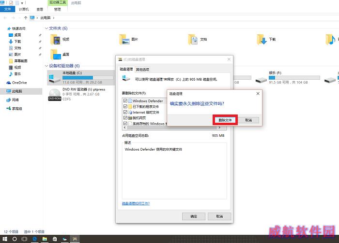Click the C: drive usage bar
339x243 pixels.
88,78
